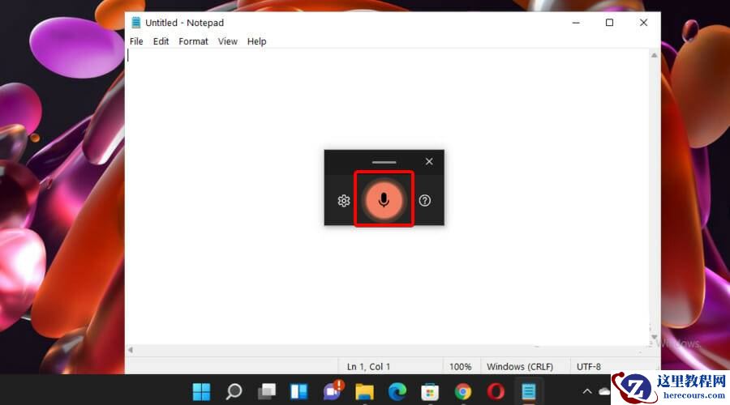Select the Notepad taskbar icon
Viewport: 730px width, 405px height.
(x=528, y=391)
